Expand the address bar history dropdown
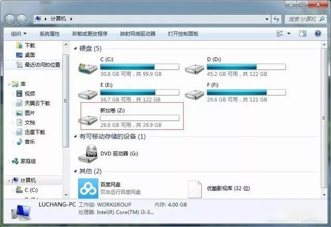Viewport: 331px width, 227px height. tap(267, 19)
